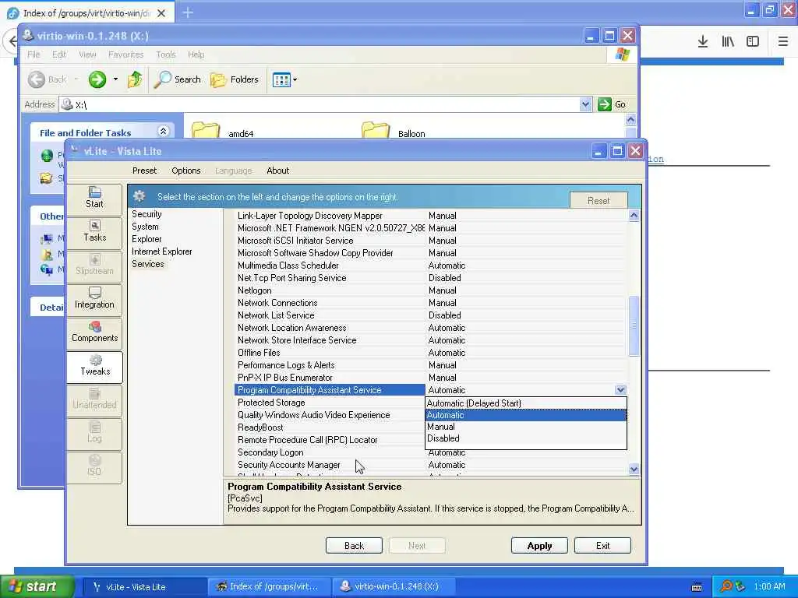Image resolution: width=798 pixels, height=598 pixels.
Task: Click the services list scrollbar thumb
Action: [x=634, y=326]
